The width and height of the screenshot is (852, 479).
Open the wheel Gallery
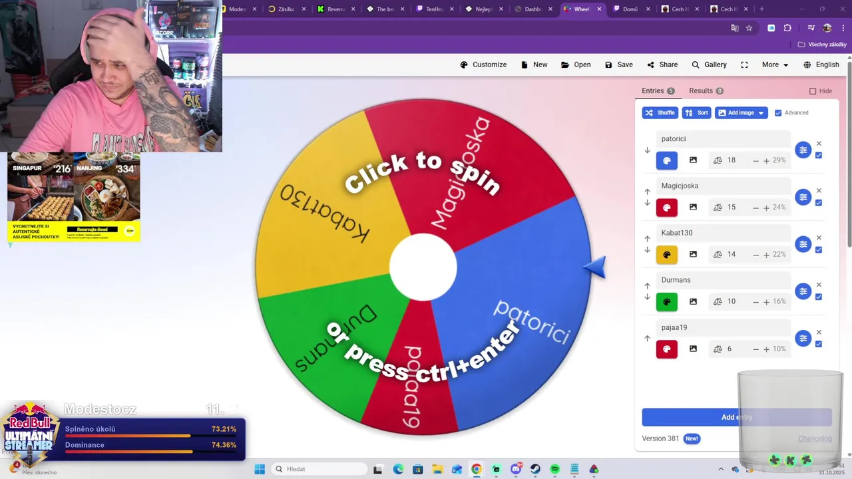point(709,65)
